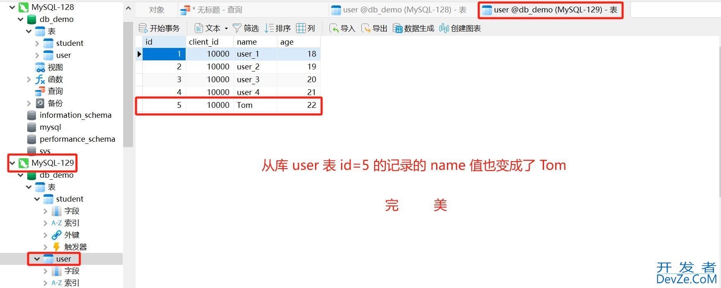Screen dimensions: 721x288
Task: Select the 查询 queries icon
Action: [x=40, y=91]
